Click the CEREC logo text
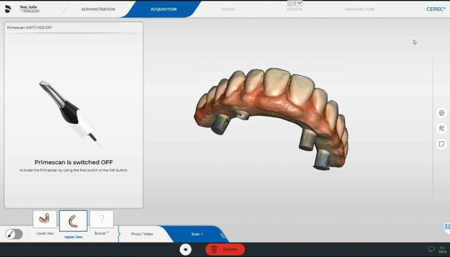The width and height of the screenshot is (450, 257). point(436,9)
